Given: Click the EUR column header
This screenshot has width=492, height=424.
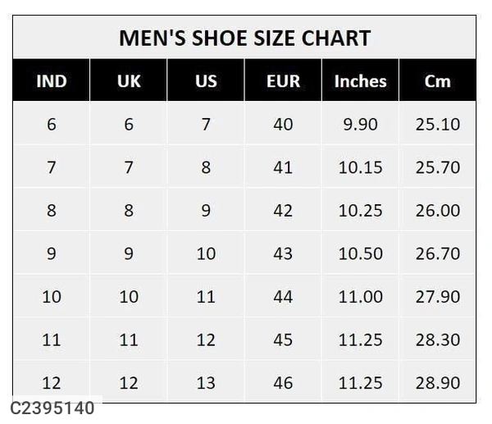Looking at the screenshot, I should (283, 81).
